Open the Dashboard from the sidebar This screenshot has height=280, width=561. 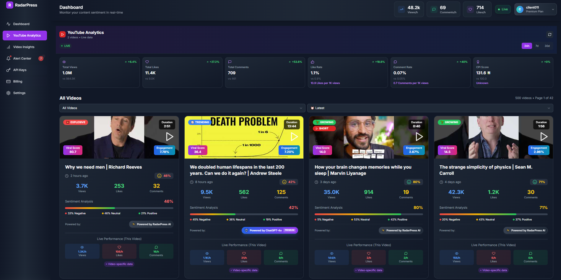click(x=22, y=24)
